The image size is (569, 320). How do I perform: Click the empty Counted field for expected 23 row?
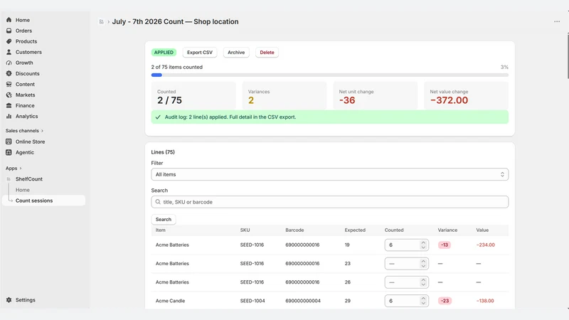coord(406,263)
